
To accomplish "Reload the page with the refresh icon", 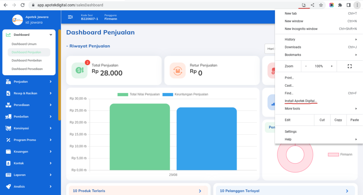I will click(23, 5).
